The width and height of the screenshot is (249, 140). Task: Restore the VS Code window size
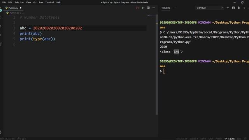pos(242,2)
